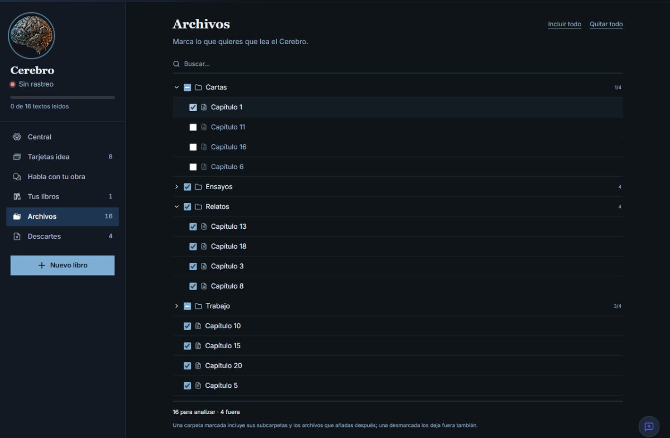Click the Central brain icon in sidebar
This screenshot has height=438, width=670.
point(17,137)
